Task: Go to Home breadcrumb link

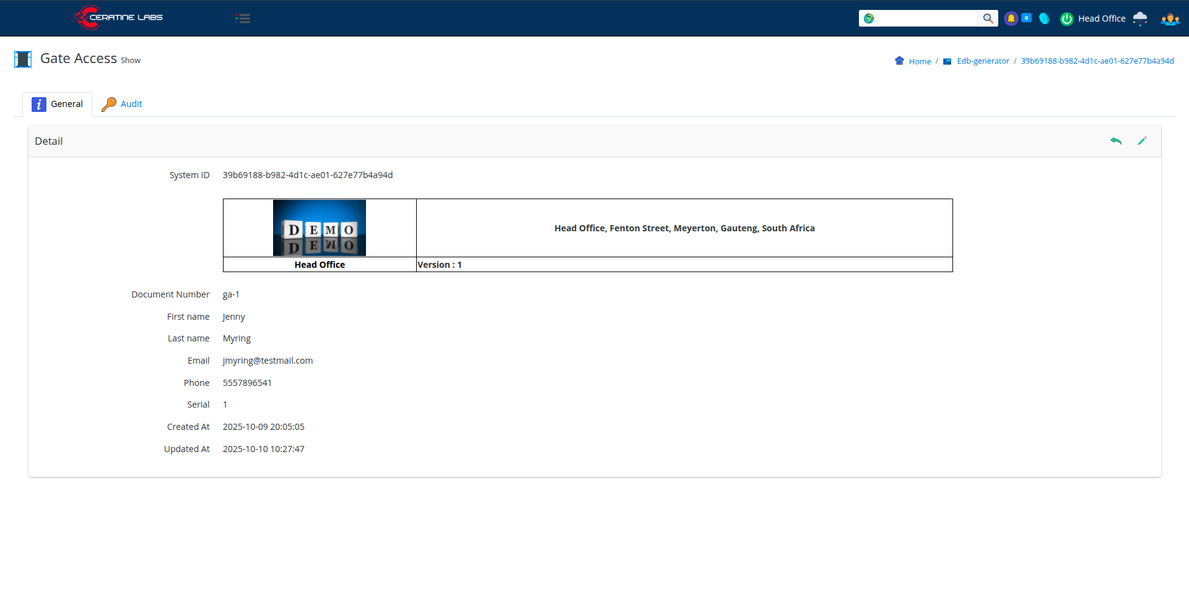Action: (x=920, y=61)
